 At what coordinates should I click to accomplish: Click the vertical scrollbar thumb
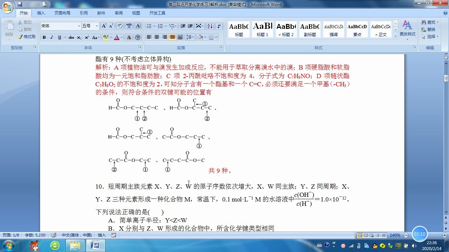pyautogui.click(x=446, y=78)
